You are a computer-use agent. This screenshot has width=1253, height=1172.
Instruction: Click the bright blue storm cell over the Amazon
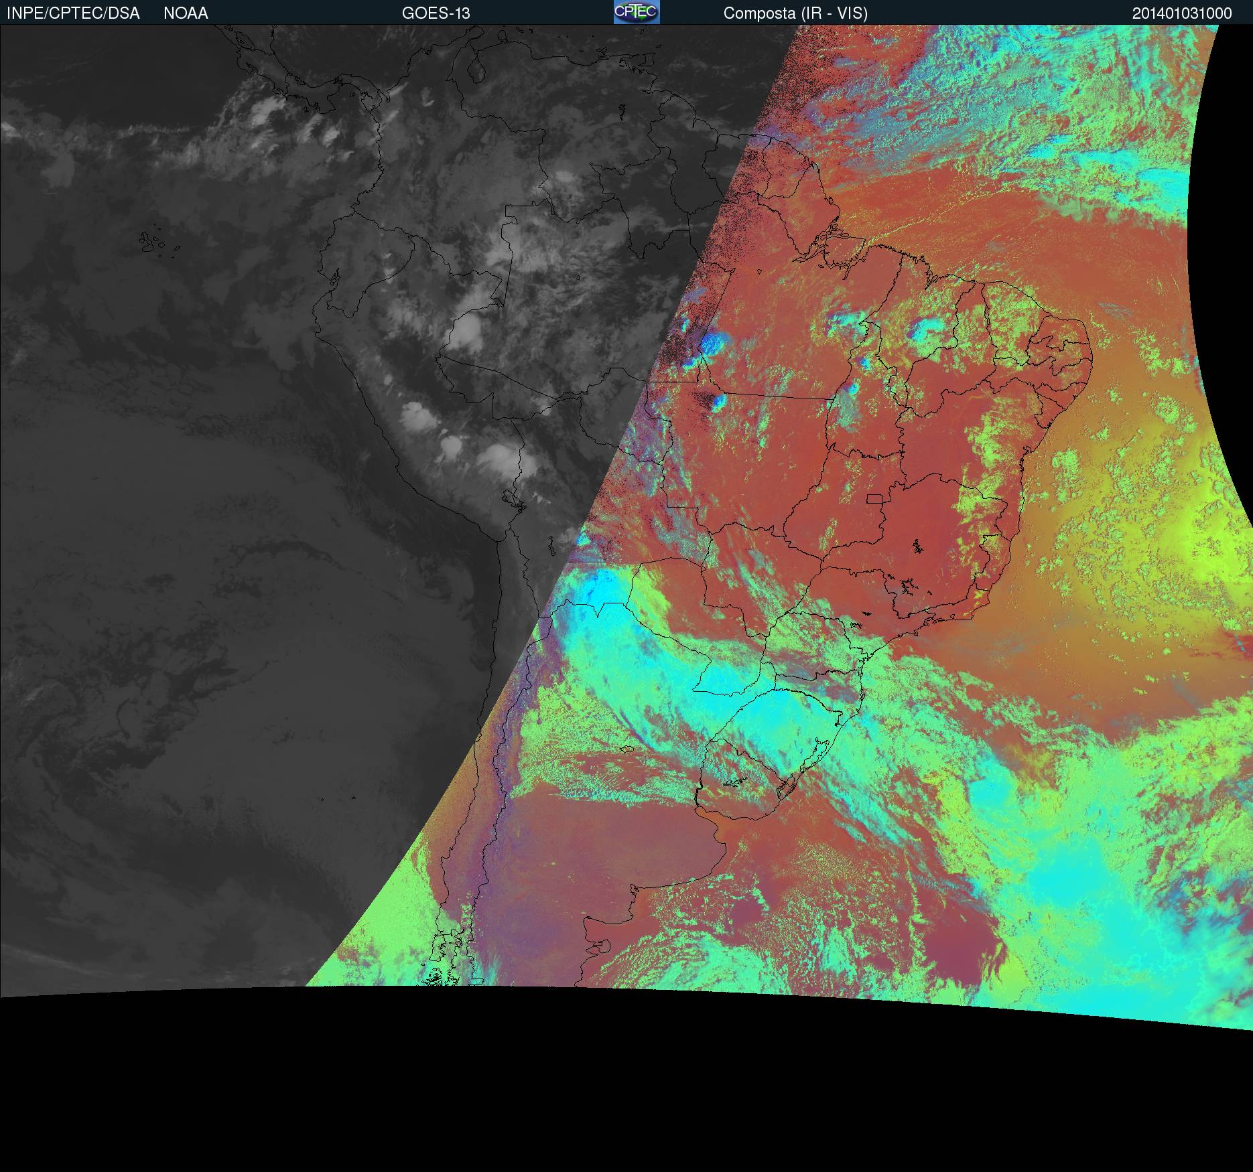point(712,344)
